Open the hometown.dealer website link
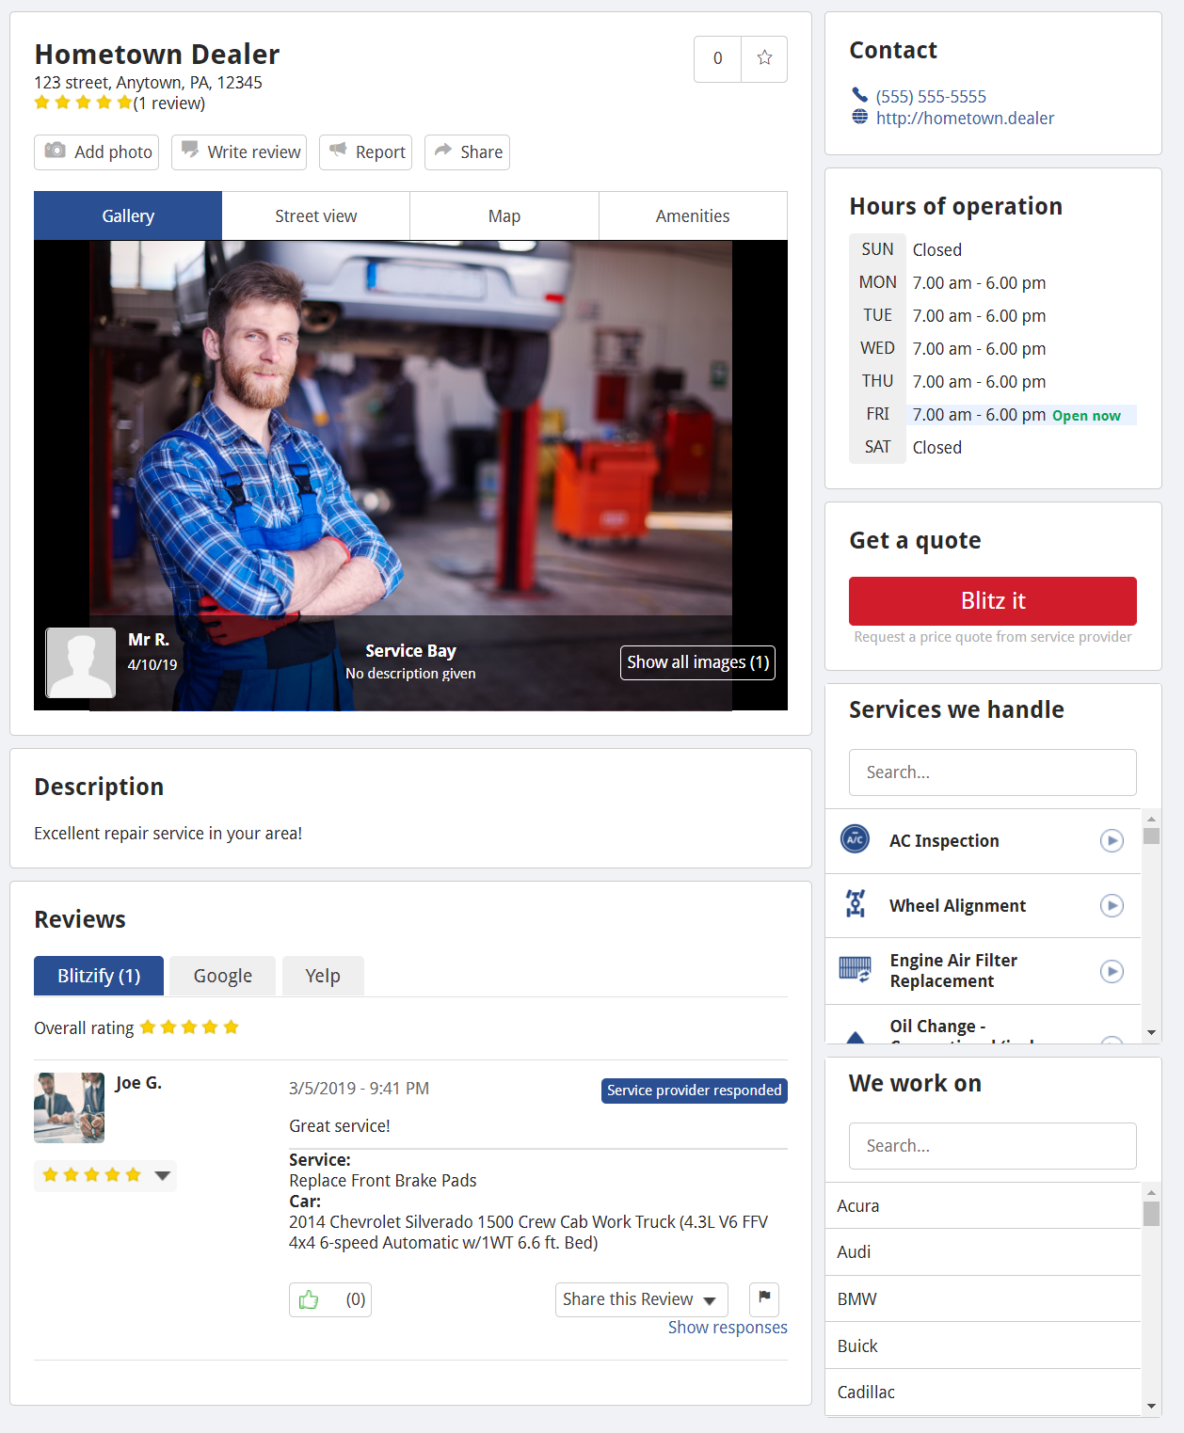The image size is (1184, 1433). (x=964, y=119)
